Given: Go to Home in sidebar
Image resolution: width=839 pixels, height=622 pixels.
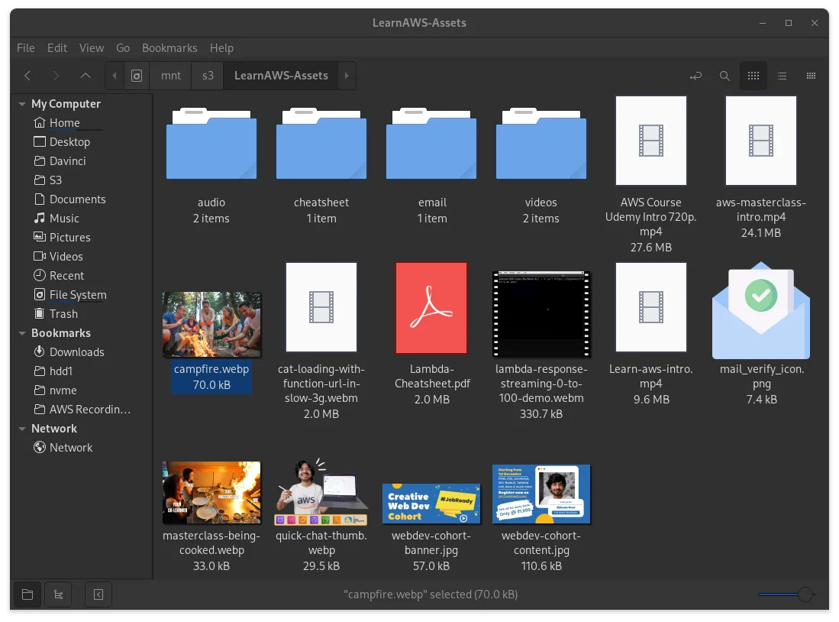Looking at the screenshot, I should click(x=64, y=123).
